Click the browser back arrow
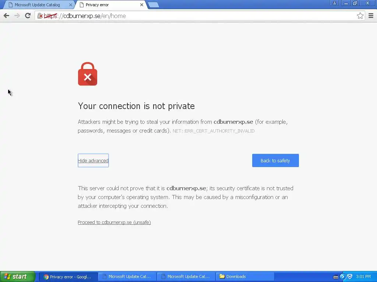The width and height of the screenshot is (377, 282). tap(7, 16)
